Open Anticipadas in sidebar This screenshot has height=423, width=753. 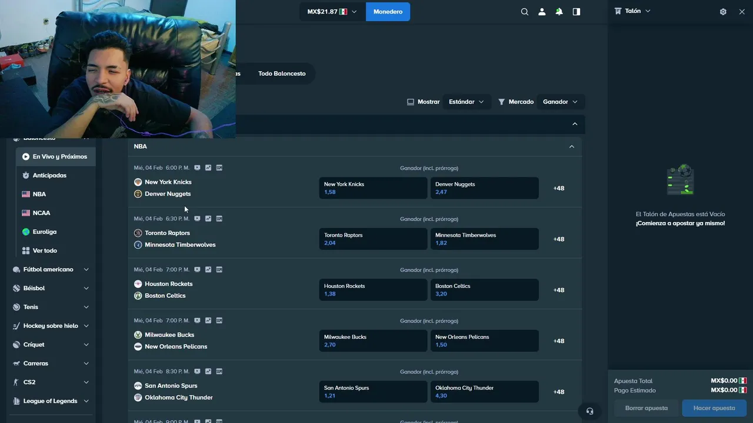[x=55, y=176]
